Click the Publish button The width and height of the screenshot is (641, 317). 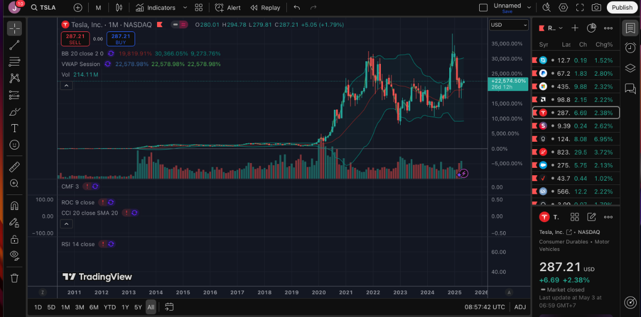(622, 7)
